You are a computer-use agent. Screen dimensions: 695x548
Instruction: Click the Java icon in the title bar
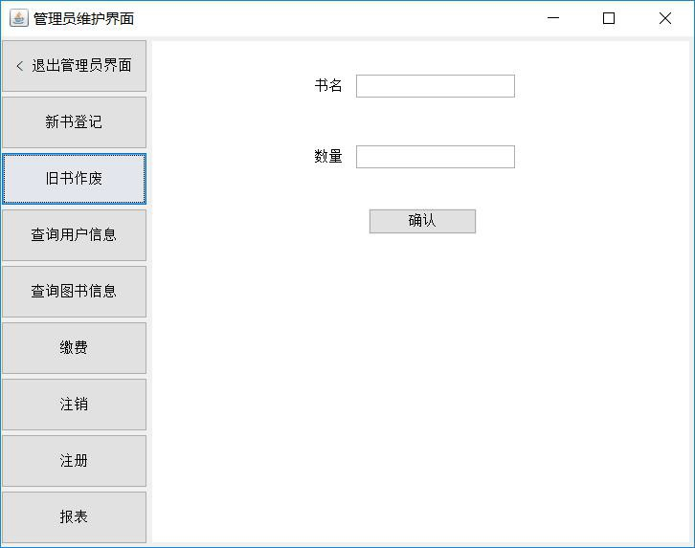tap(19, 18)
